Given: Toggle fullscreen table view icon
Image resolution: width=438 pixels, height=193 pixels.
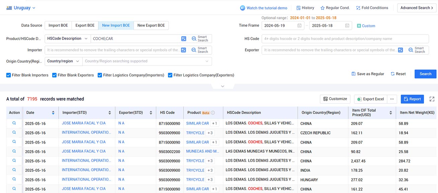Looking at the screenshot, I should point(432,99).
